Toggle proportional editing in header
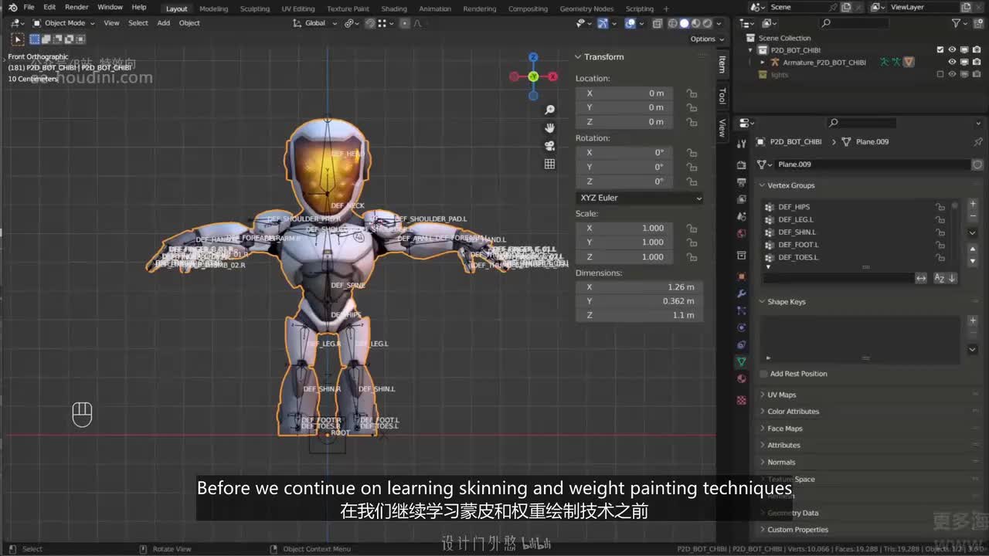This screenshot has height=556, width=989. click(x=404, y=23)
